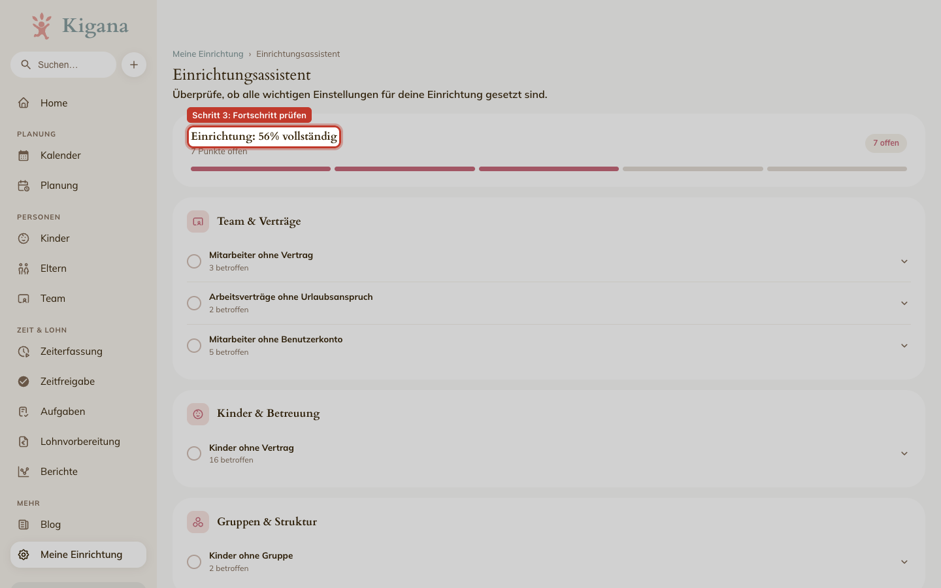Viewport: 941px width, 588px height.
Task: Click the Lohnvorbereitung document icon
Action: coord(24,442)
